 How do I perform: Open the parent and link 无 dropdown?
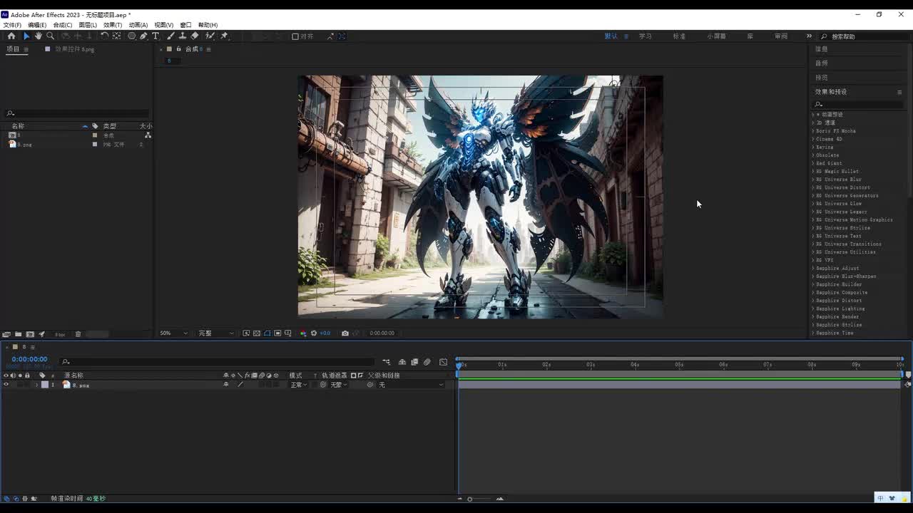coord(411,385)
